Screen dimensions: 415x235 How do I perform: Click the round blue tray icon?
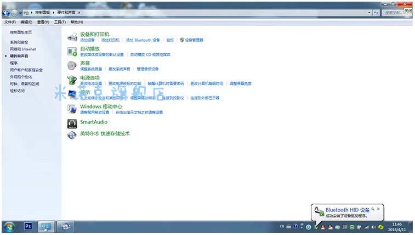click(x=309, y=227)
